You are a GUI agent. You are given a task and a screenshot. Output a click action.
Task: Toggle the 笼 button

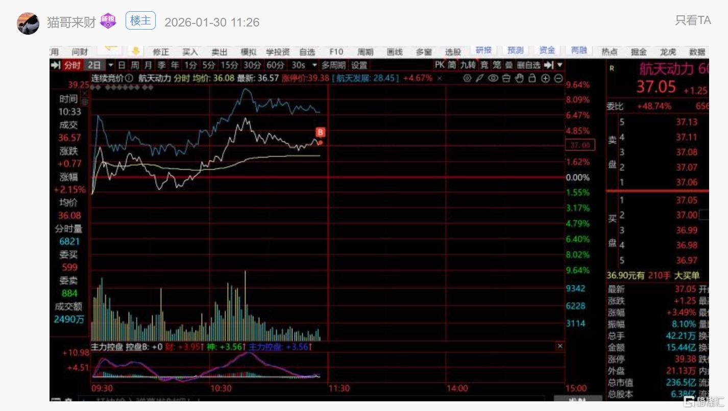click(x=497, y=65)
